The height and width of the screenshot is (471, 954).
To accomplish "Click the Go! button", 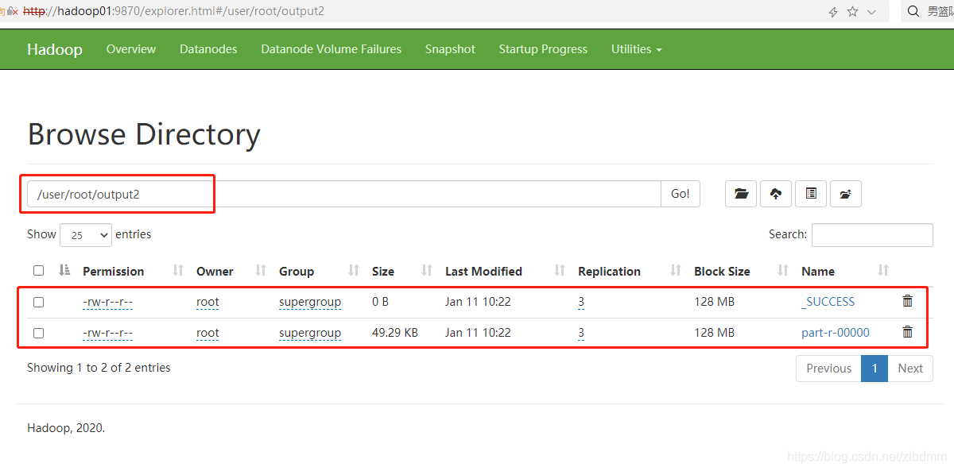I will [x=681, y=194].
